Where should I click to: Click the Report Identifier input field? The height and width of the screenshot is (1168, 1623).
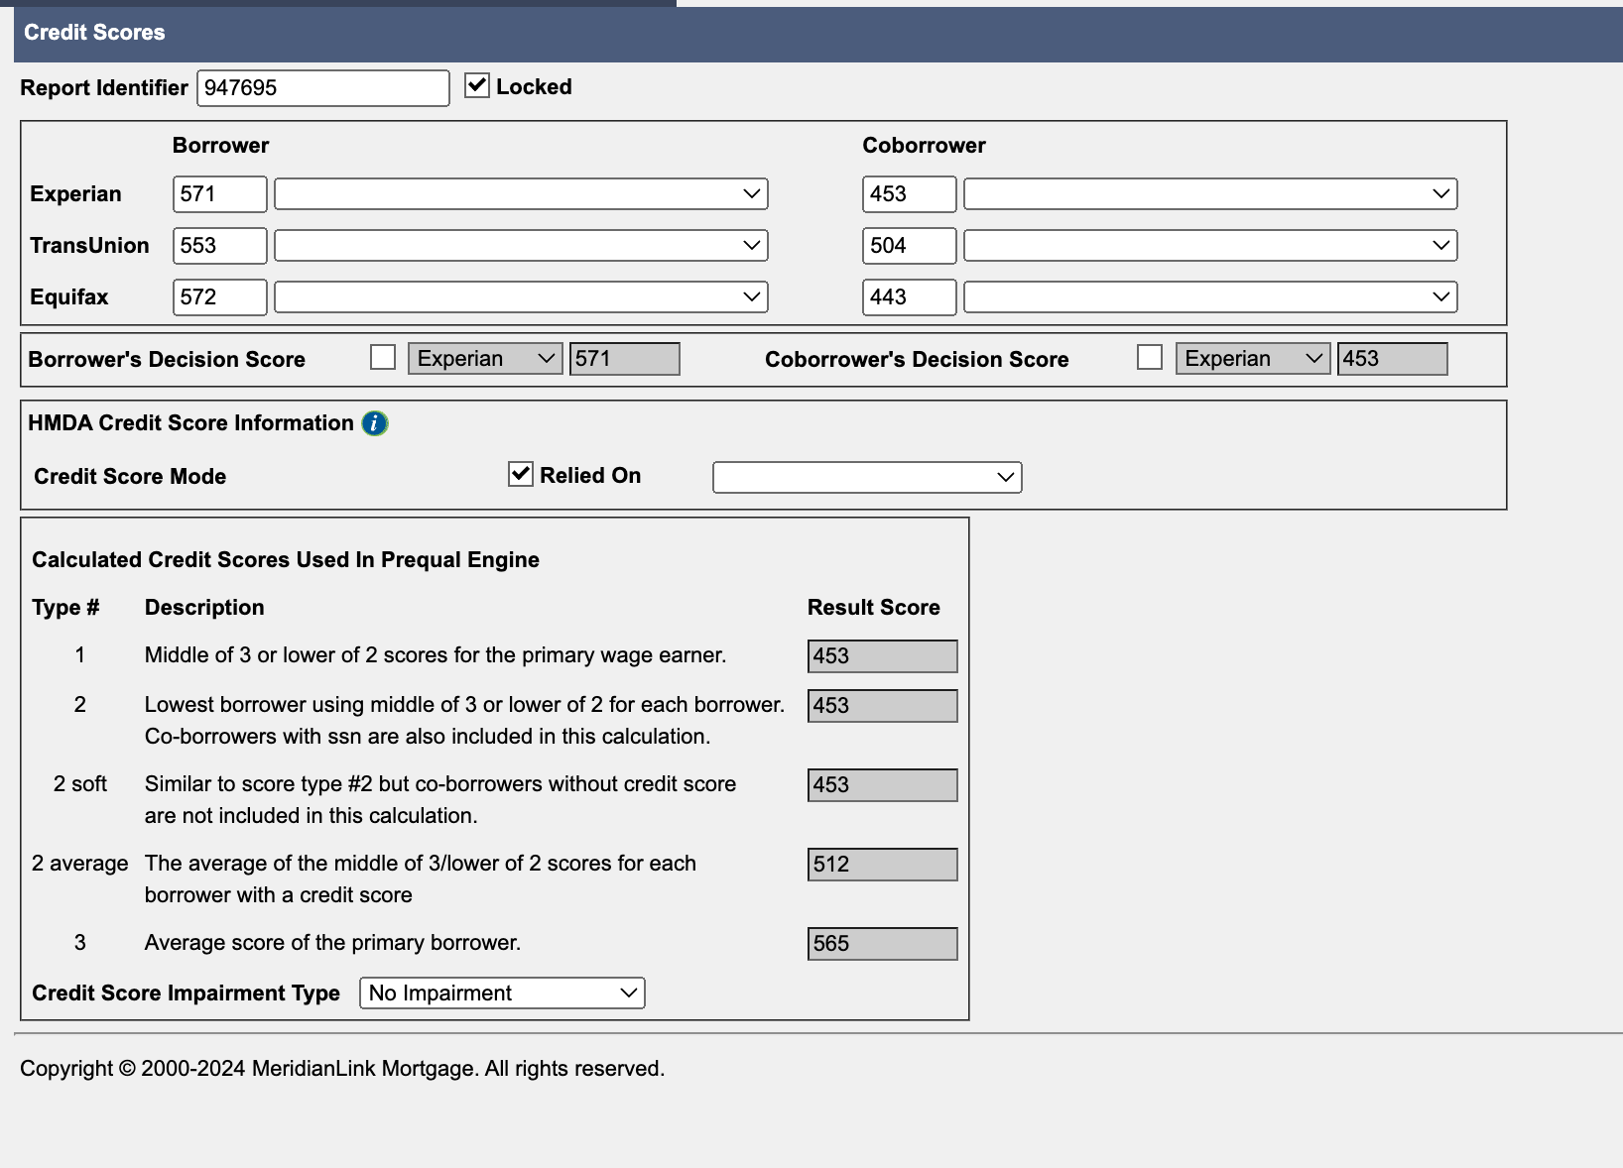click(x=323, y=88)
